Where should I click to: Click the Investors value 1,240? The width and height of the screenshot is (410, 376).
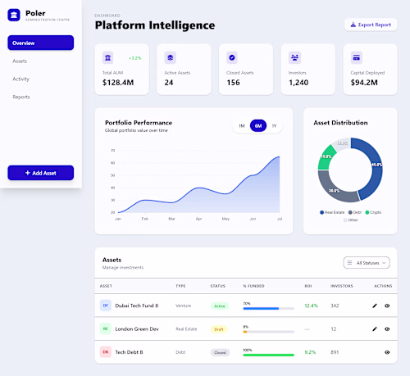coord(298,83)
